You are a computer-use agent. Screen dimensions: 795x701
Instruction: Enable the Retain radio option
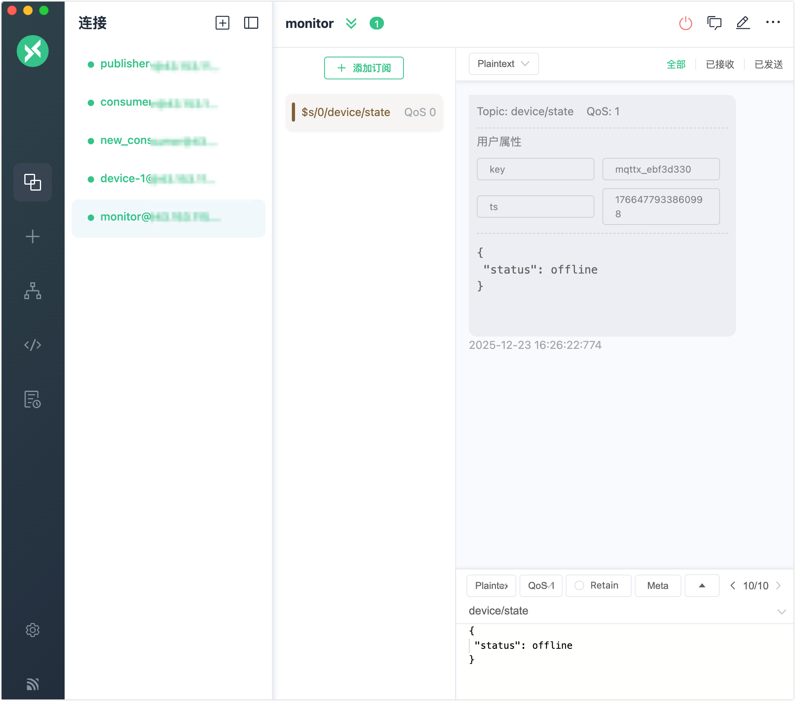click(x=579, y=585)
